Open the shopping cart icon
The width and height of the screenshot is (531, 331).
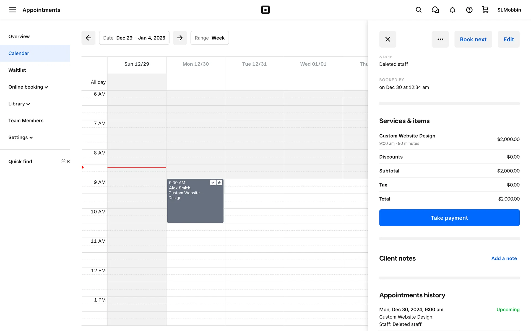485,10
